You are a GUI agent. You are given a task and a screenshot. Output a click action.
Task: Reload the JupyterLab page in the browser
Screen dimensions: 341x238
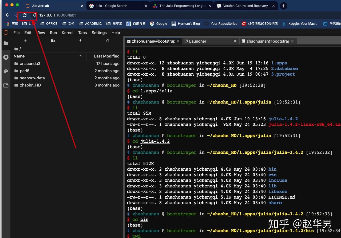point(24,15)
